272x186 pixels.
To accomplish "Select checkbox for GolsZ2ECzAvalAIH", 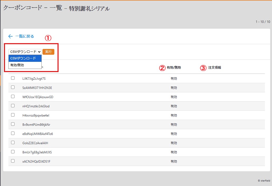I will (13, 143).
